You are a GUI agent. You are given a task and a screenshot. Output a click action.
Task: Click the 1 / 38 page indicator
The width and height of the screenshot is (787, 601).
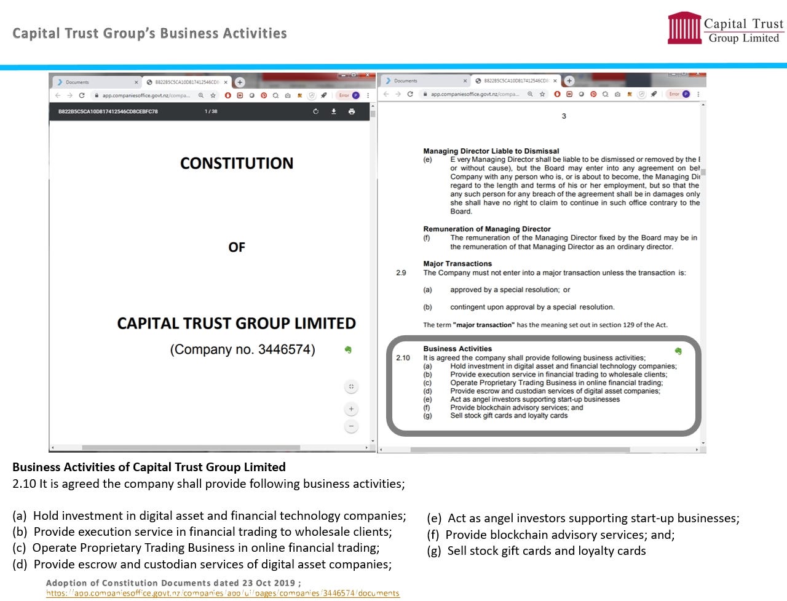click(211, 111)
